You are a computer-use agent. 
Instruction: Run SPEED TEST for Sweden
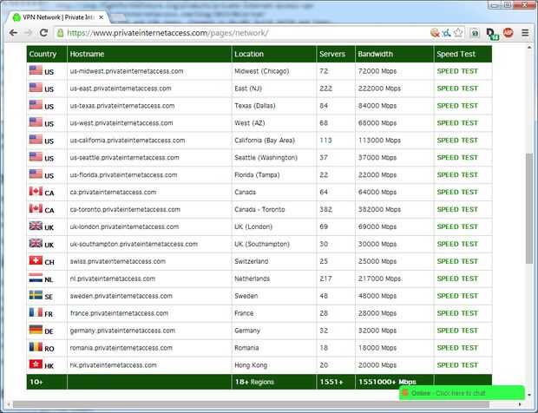(457, 296)
